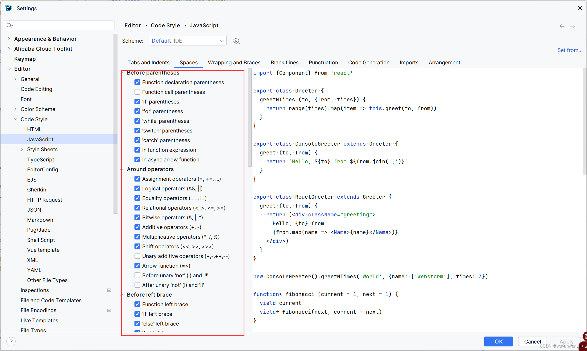Screen dimensions: 587x351
Task: Click the Inspections project-level icon
Action: (x=109, y=290)
